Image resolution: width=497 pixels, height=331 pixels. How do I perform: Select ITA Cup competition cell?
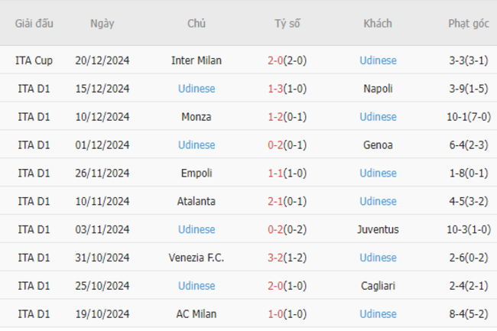[34, 60]
